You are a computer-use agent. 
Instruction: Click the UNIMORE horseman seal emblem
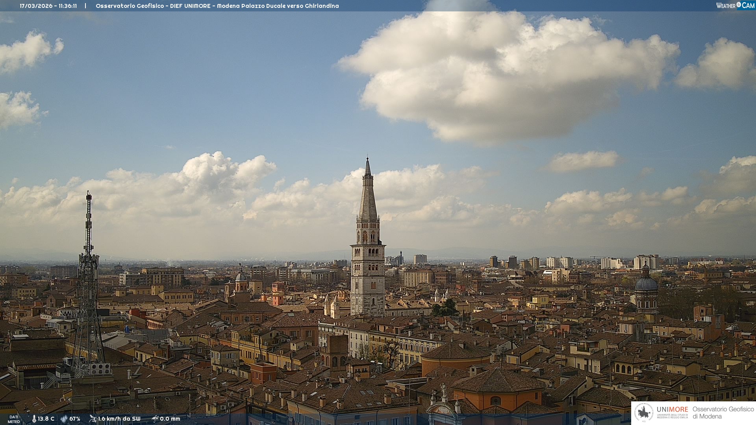coord(644,412)
